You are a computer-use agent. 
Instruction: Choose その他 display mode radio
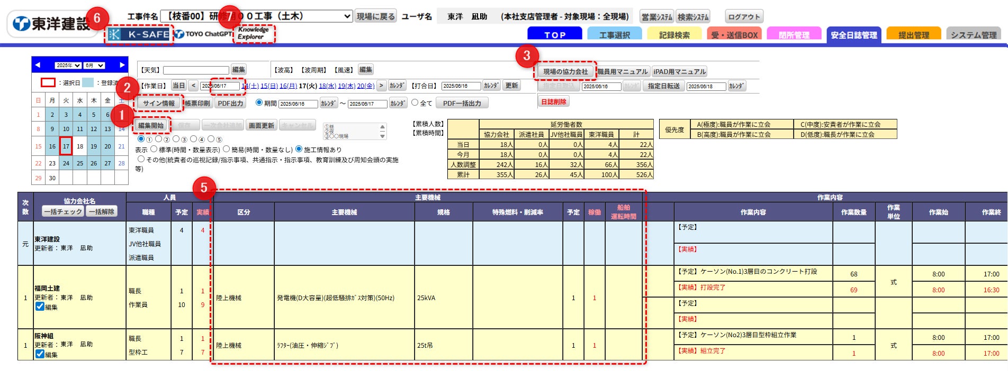click(x=141, y=159)
